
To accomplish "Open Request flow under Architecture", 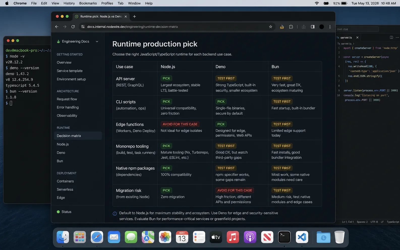I will (x=67, y=99).
